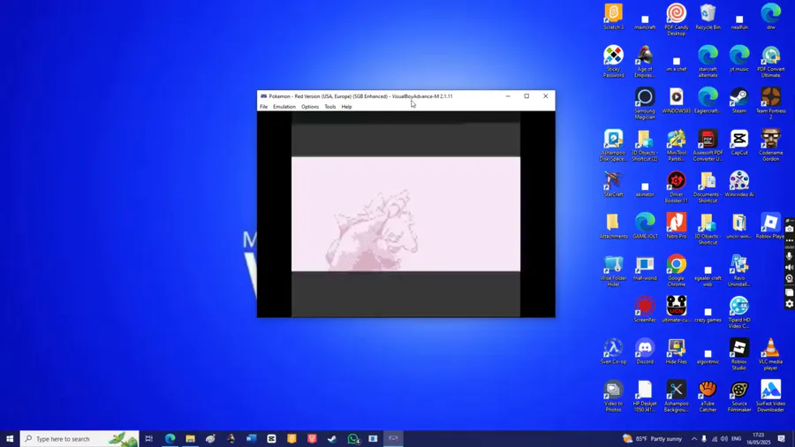
Task: Select the Discord desktop icon
Action: [x=645, y=352]
